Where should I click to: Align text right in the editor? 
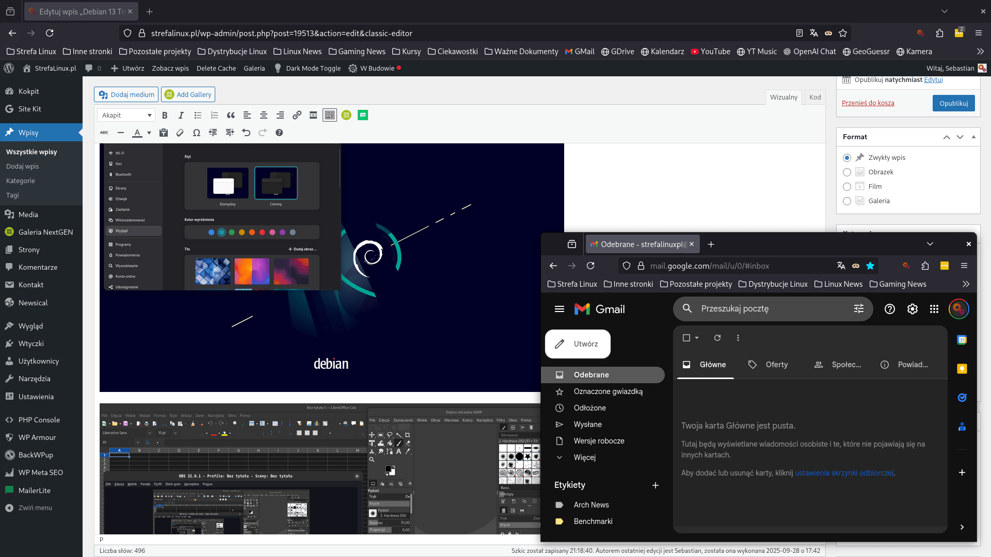pyautogui.click(x=280, y=116)
